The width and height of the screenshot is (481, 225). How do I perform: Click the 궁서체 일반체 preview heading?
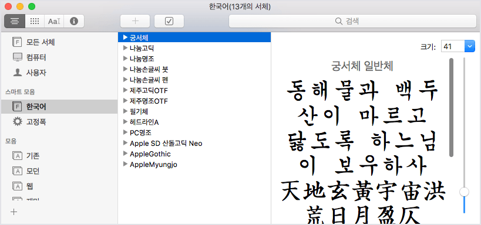[362, 66]
